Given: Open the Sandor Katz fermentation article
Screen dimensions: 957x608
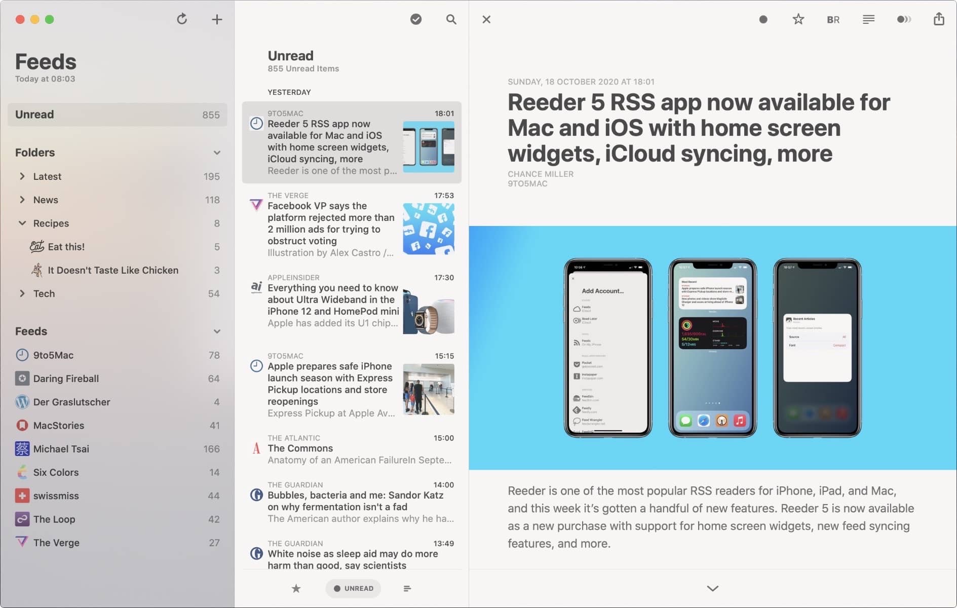Looking at the screenshot, I should pyautogui.click(x=352, y=502).
